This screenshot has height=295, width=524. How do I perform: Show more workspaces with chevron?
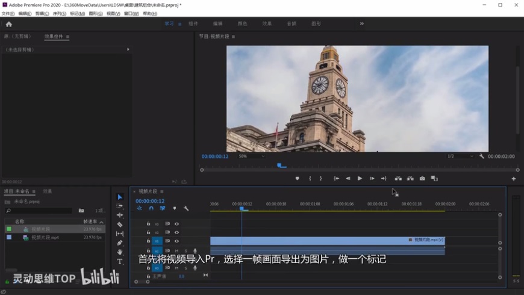coord(361,23)
